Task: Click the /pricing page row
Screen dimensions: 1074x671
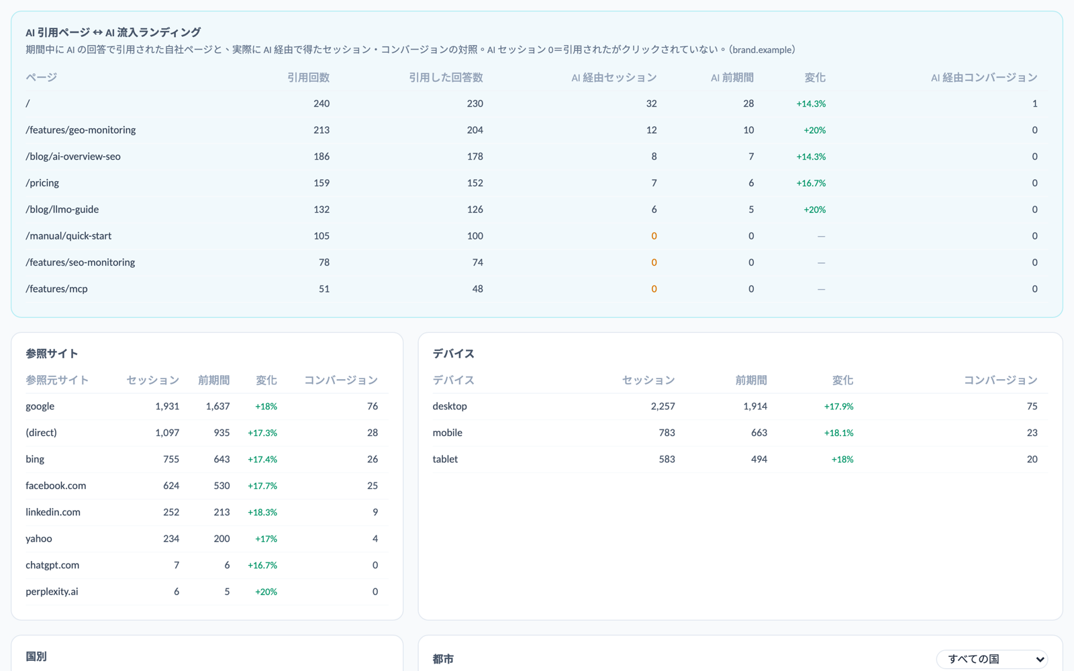Action: (536, 183)
